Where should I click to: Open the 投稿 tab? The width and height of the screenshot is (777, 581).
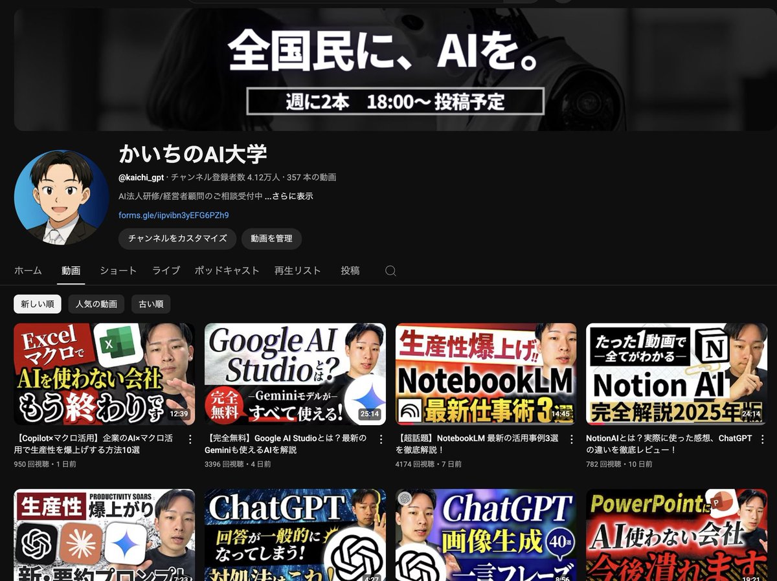click(x=350, y=271)
